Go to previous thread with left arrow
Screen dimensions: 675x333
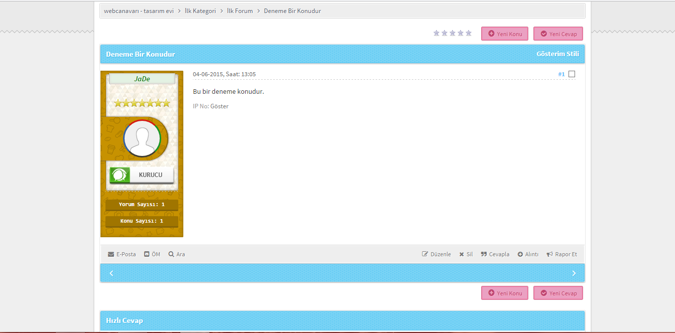(111, 273)
